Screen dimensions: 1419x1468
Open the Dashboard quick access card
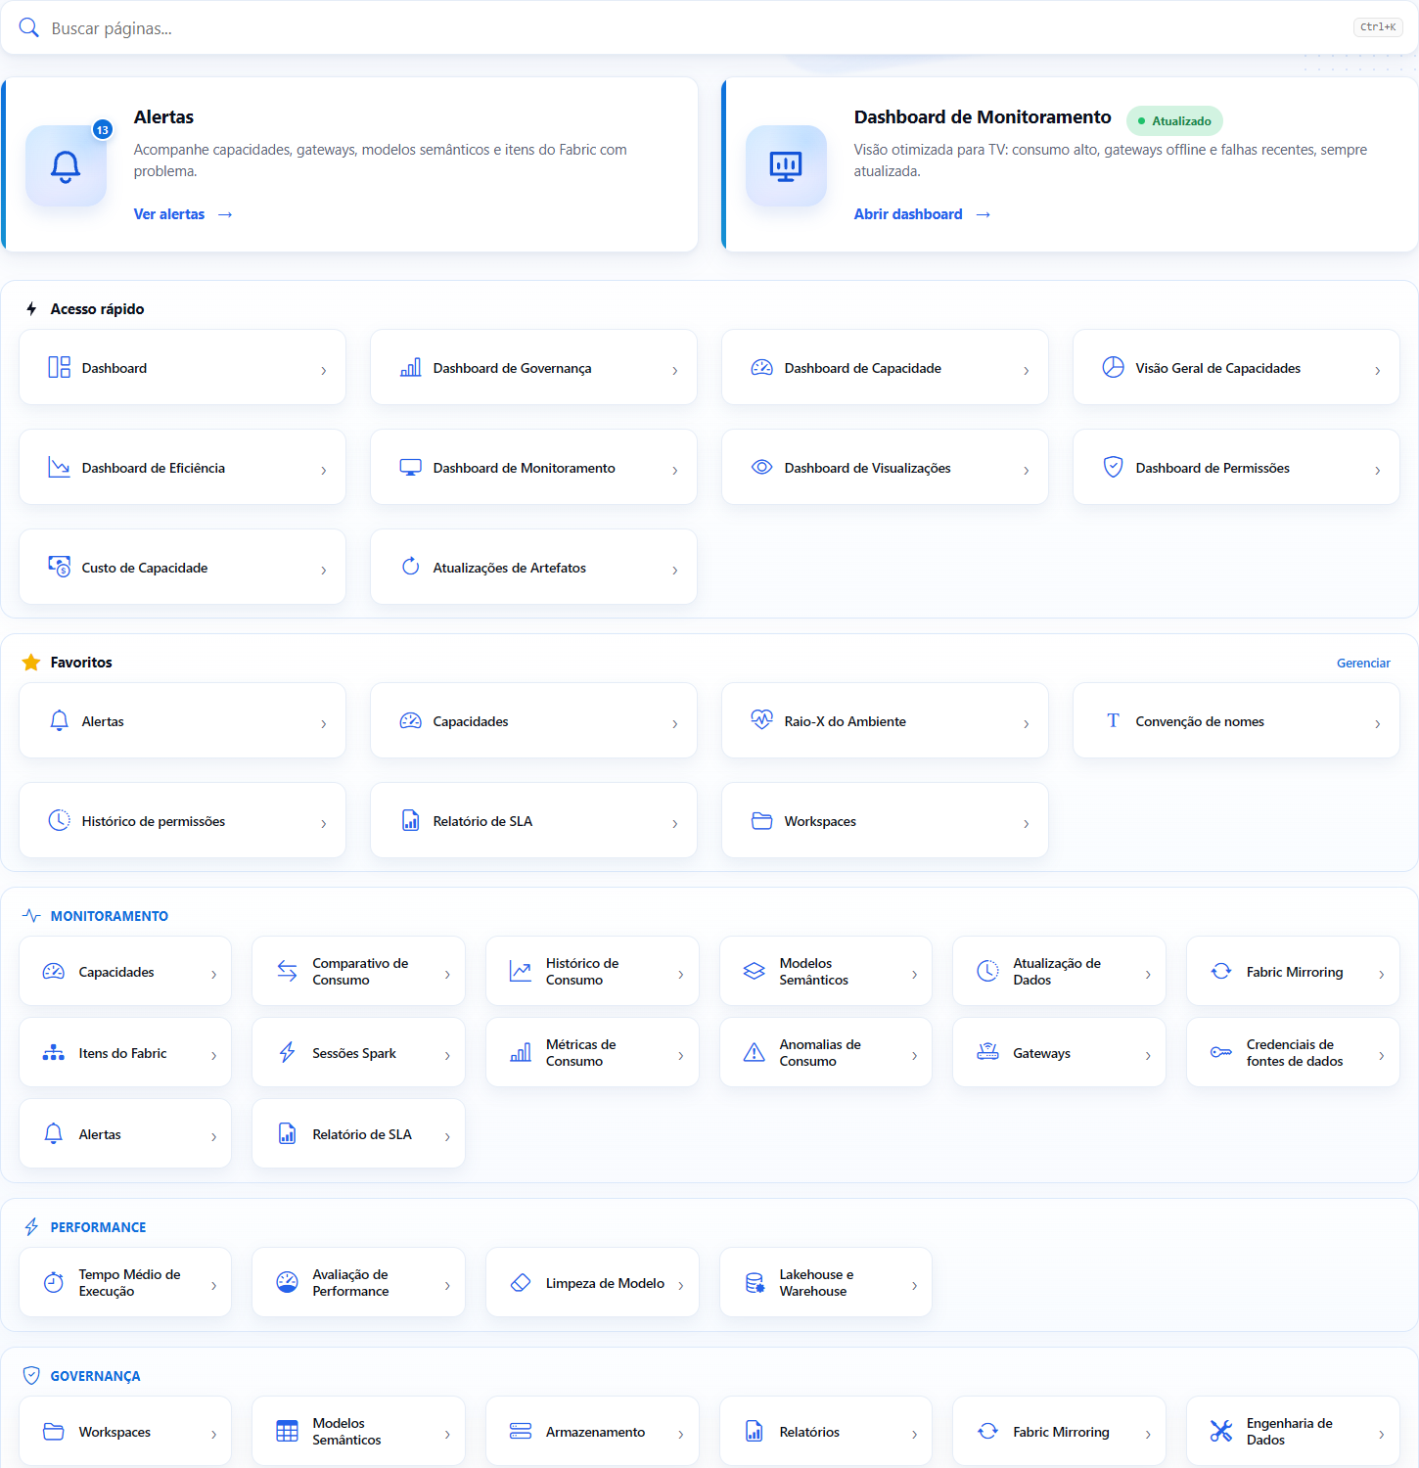click(x=183, y=367)
